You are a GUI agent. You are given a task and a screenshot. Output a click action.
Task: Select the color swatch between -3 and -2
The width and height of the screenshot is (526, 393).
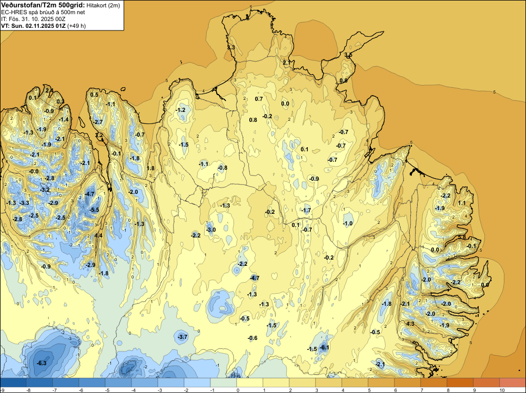(x=171, y=382)
